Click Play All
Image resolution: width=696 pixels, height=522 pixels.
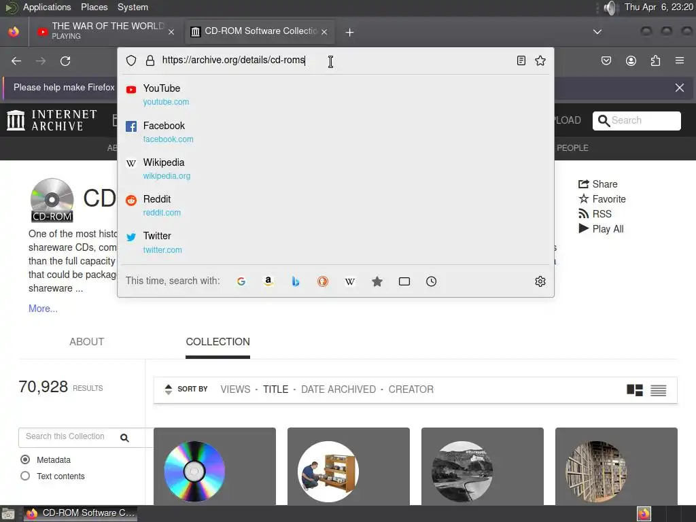click(601, 228)
